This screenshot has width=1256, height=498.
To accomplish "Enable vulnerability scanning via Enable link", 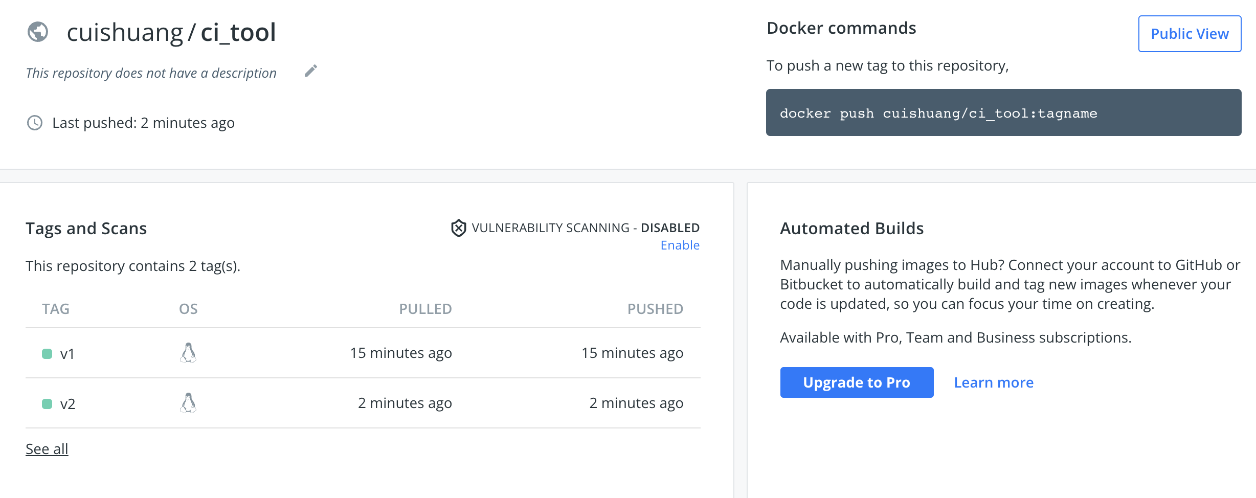I will tap(680, 245).
